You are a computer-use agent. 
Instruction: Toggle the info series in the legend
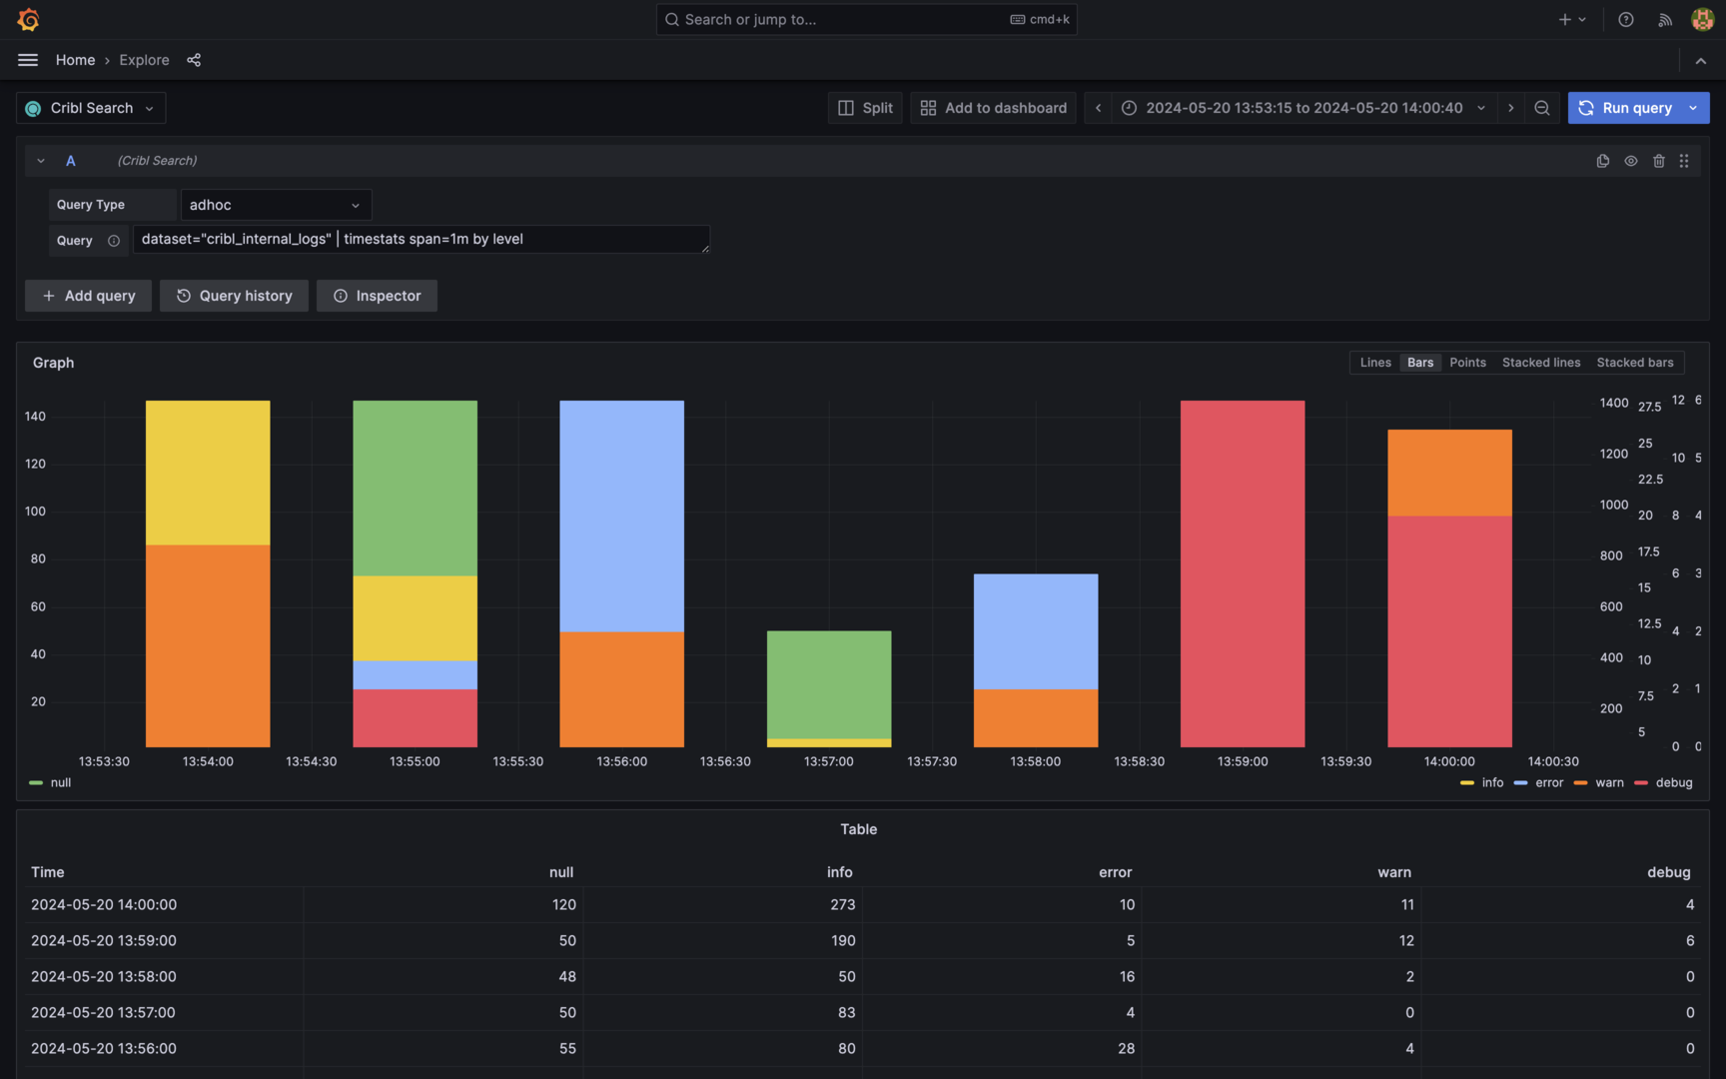coord(1492,783)
